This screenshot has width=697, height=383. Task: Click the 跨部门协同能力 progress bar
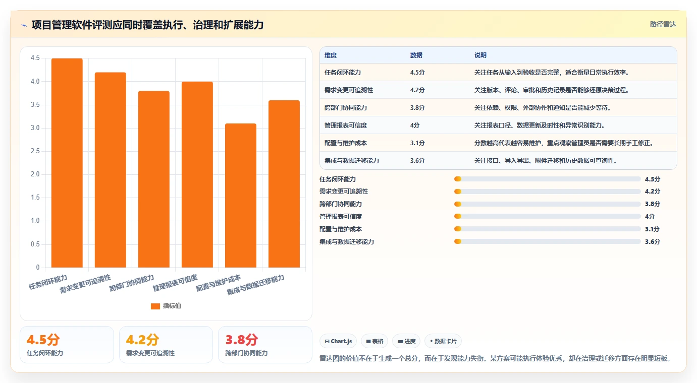[x=548, y=204]
